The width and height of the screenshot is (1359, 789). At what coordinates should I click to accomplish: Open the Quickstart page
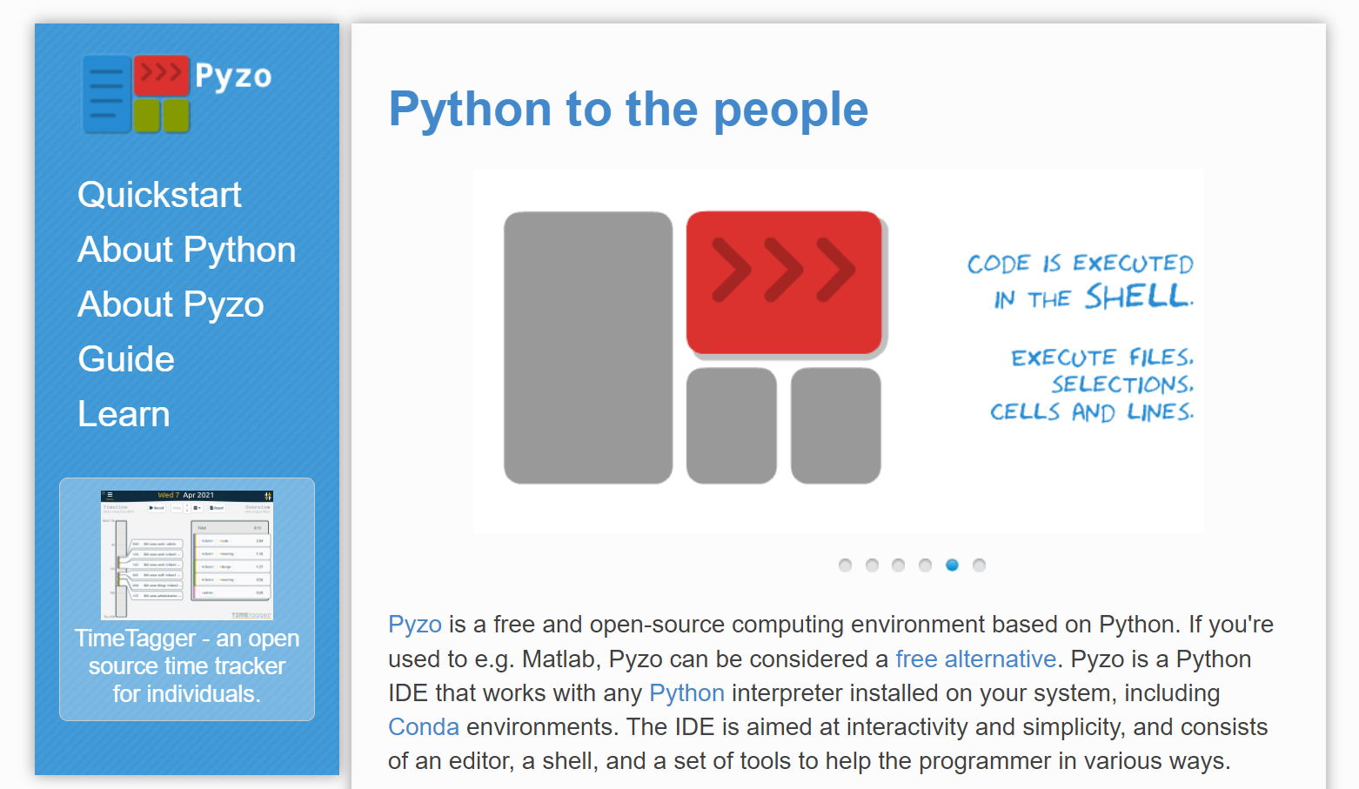[159, 195]
